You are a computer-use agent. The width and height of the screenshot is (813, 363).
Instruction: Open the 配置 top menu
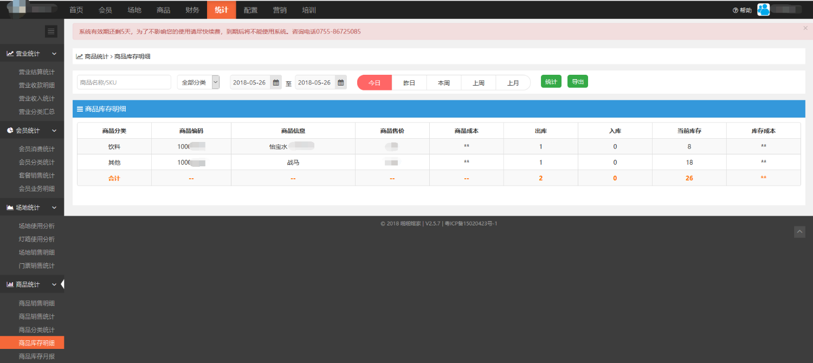tap(250, 10)
